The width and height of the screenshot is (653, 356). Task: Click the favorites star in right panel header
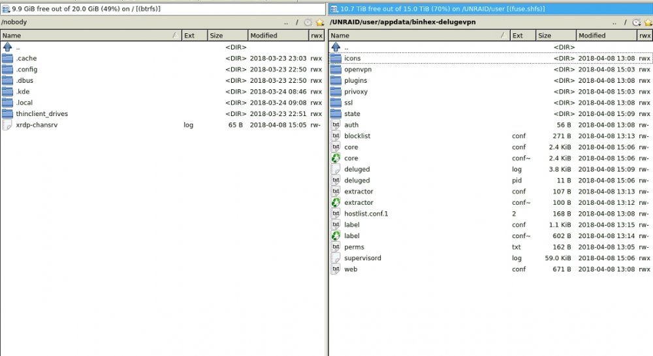coord(648,22)
